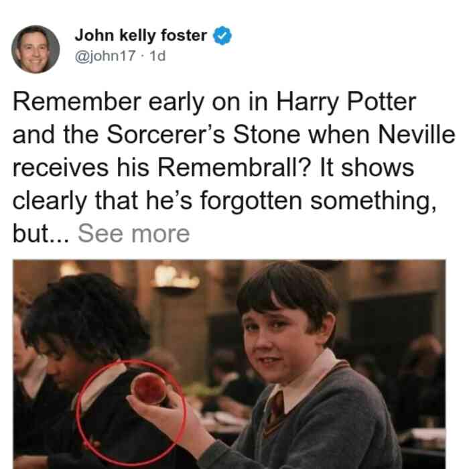This screenshot has height=469, width=469.
Task: Click the truncated 'but...' text
Action: pyautogui.click(x=41, y=234)
